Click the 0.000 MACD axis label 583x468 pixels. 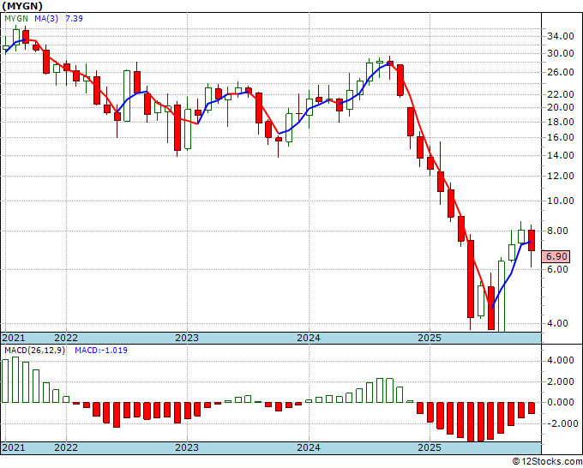tap(561, 402)
